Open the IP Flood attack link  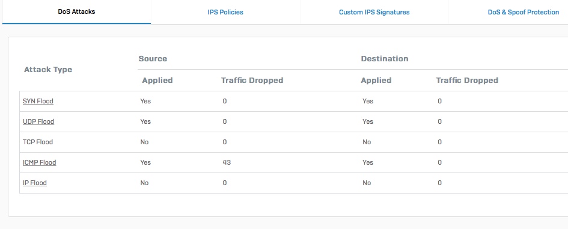(35, 183)
